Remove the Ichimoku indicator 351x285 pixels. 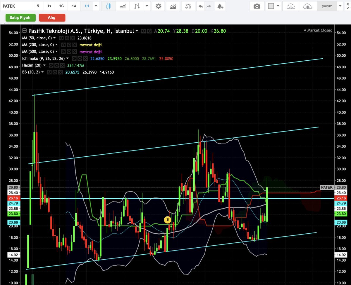click(x=85, y=59)
